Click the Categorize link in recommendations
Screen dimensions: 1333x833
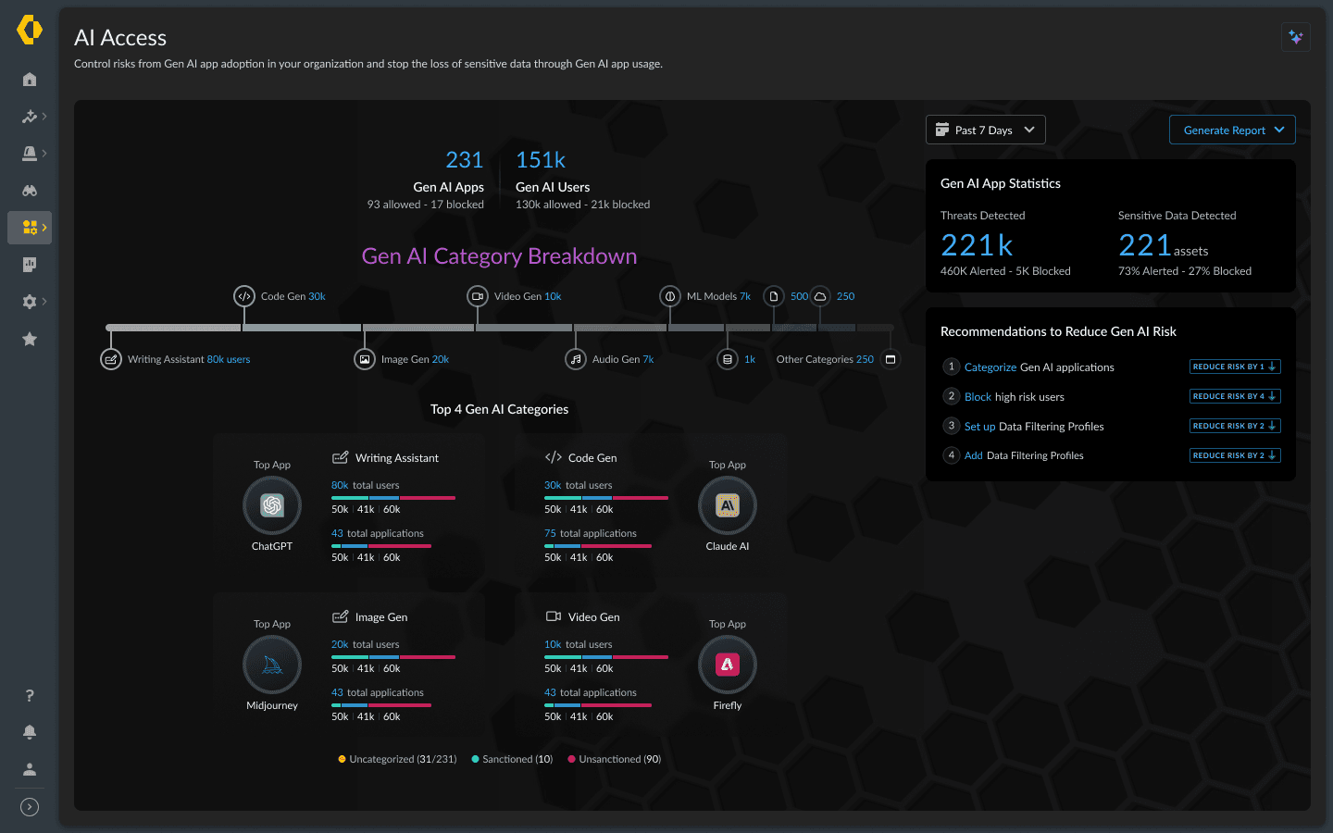coord(990,367)
